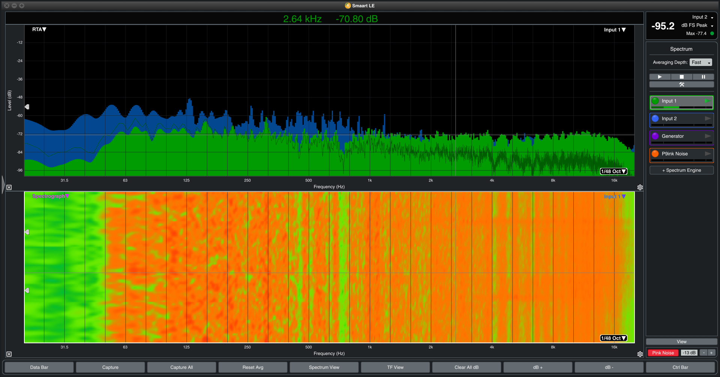Image resolution: width=720 pixels, height=377 pixels.
Task: Pause the spectrum measurements
Action: 703,77
